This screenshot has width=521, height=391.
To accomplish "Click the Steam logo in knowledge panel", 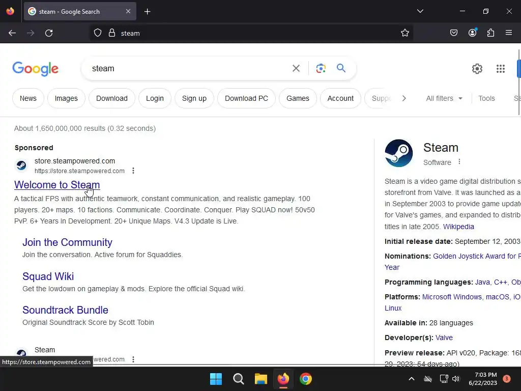I will [399, 153].
